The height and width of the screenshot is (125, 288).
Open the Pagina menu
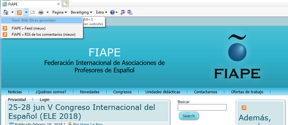59,12
